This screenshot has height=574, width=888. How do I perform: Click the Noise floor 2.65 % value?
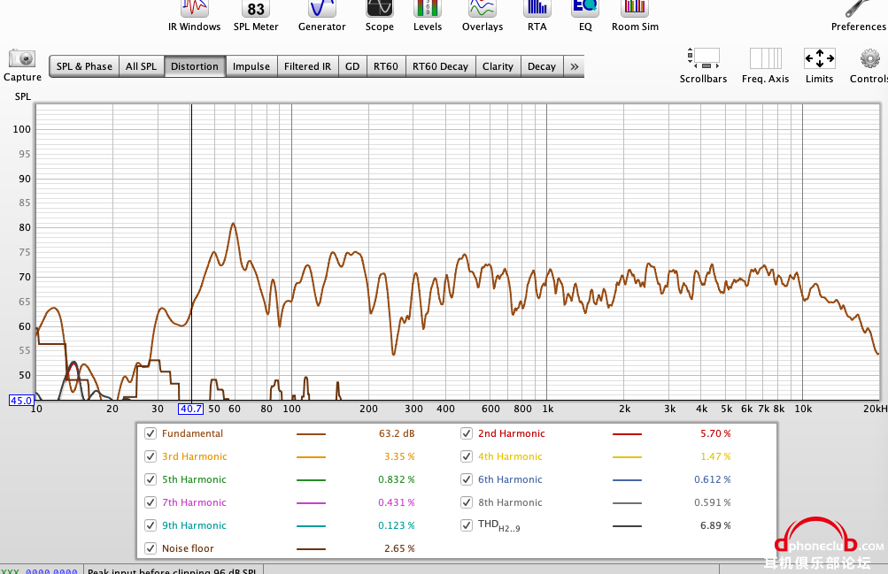(399, 548)
